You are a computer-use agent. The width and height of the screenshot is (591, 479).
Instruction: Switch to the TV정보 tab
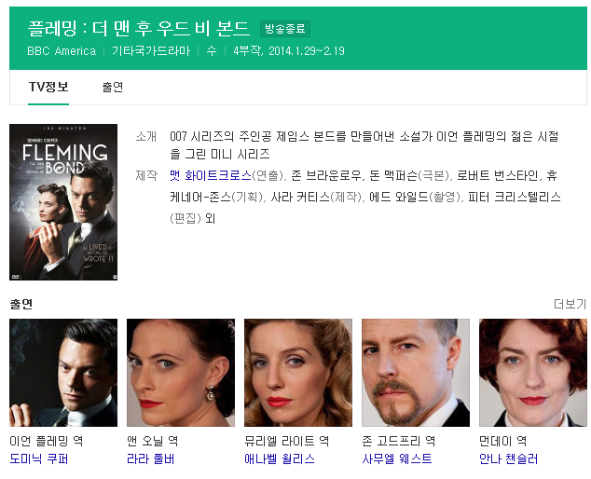click(x=48, y=87)
